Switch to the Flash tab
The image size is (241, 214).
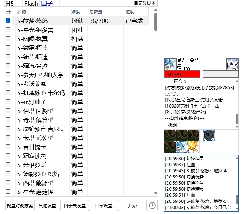(x=31, y=4)
